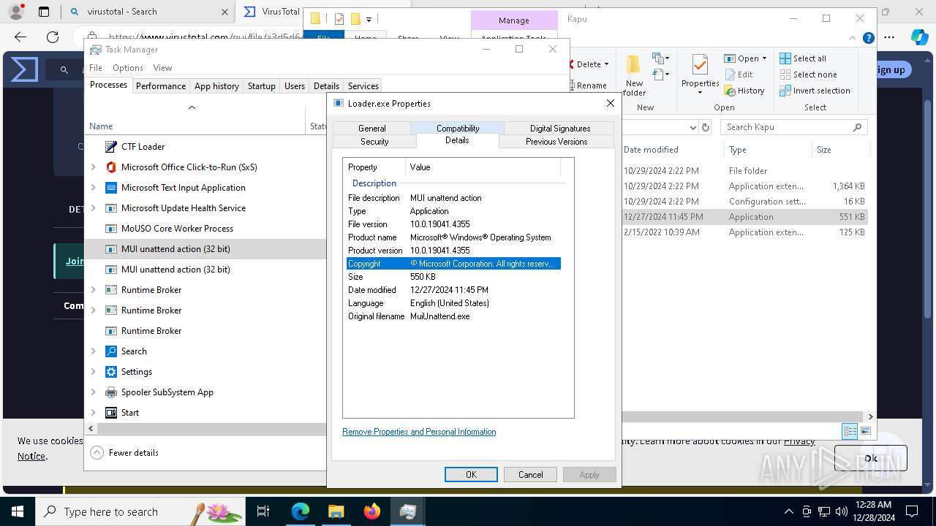Click the Microsoft Office Click-to-Run icon

pyautogui.click(x=111, y=167)
